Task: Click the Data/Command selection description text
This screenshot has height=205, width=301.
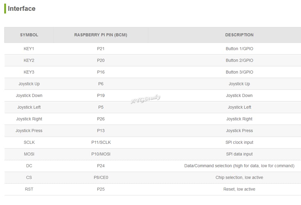Action: (239, 166)
